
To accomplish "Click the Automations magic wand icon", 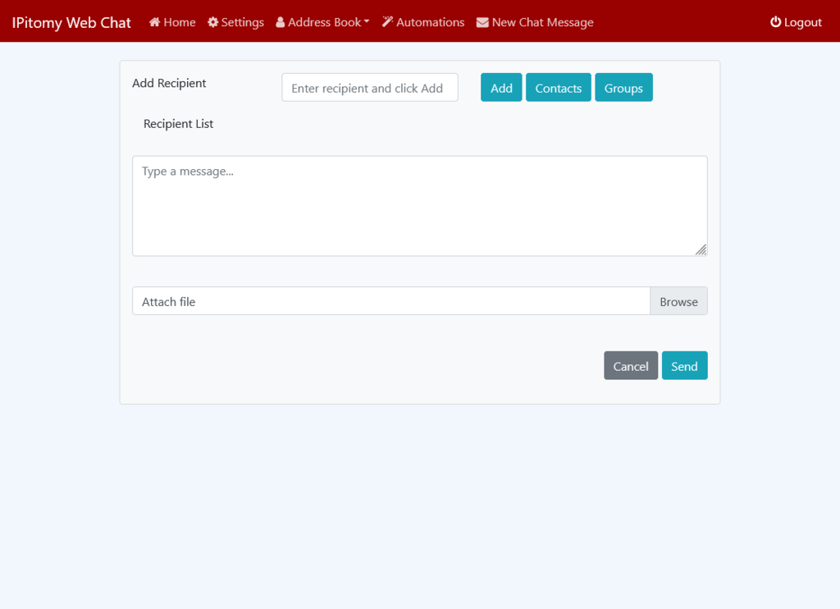I will [x=387, y=22].
